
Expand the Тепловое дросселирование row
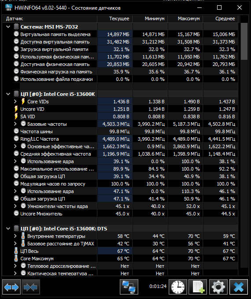(15, 266)
